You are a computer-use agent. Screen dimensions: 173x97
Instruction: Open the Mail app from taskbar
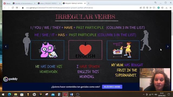[x=53, y=95]
